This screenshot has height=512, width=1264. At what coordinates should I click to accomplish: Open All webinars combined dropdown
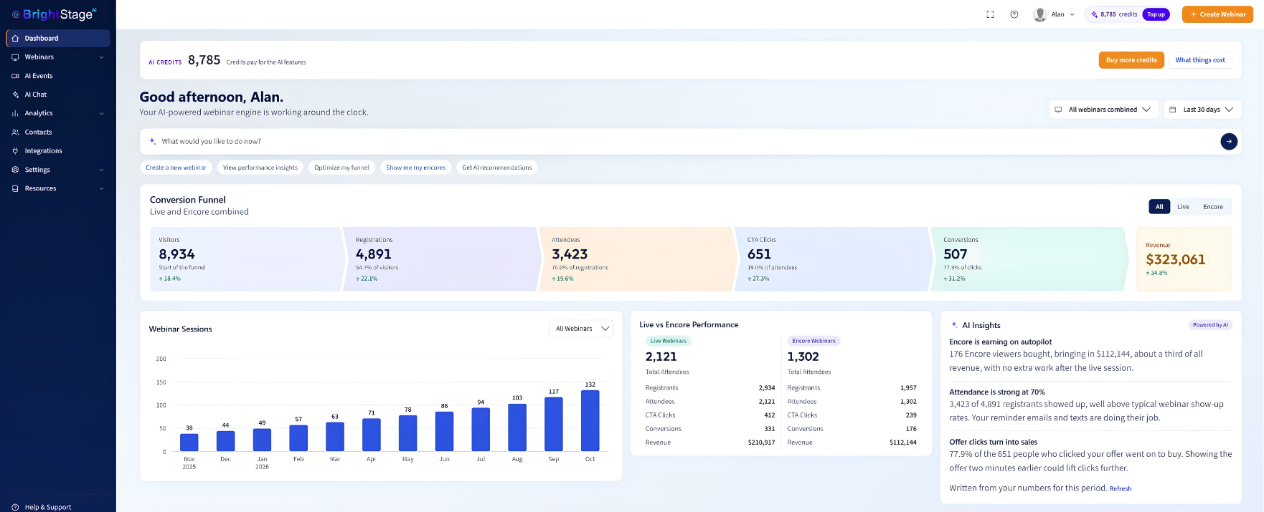point(1103,110)
